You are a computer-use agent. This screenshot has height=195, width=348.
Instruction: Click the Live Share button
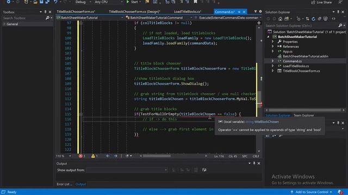pyautogui.click(x=321, y=2)
